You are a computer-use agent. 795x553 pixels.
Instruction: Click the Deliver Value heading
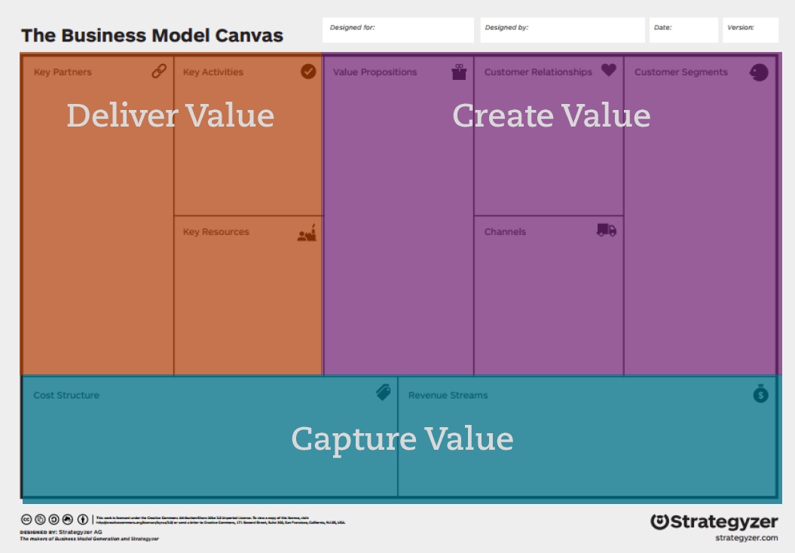pyautogui.click(x=170, y=115)
